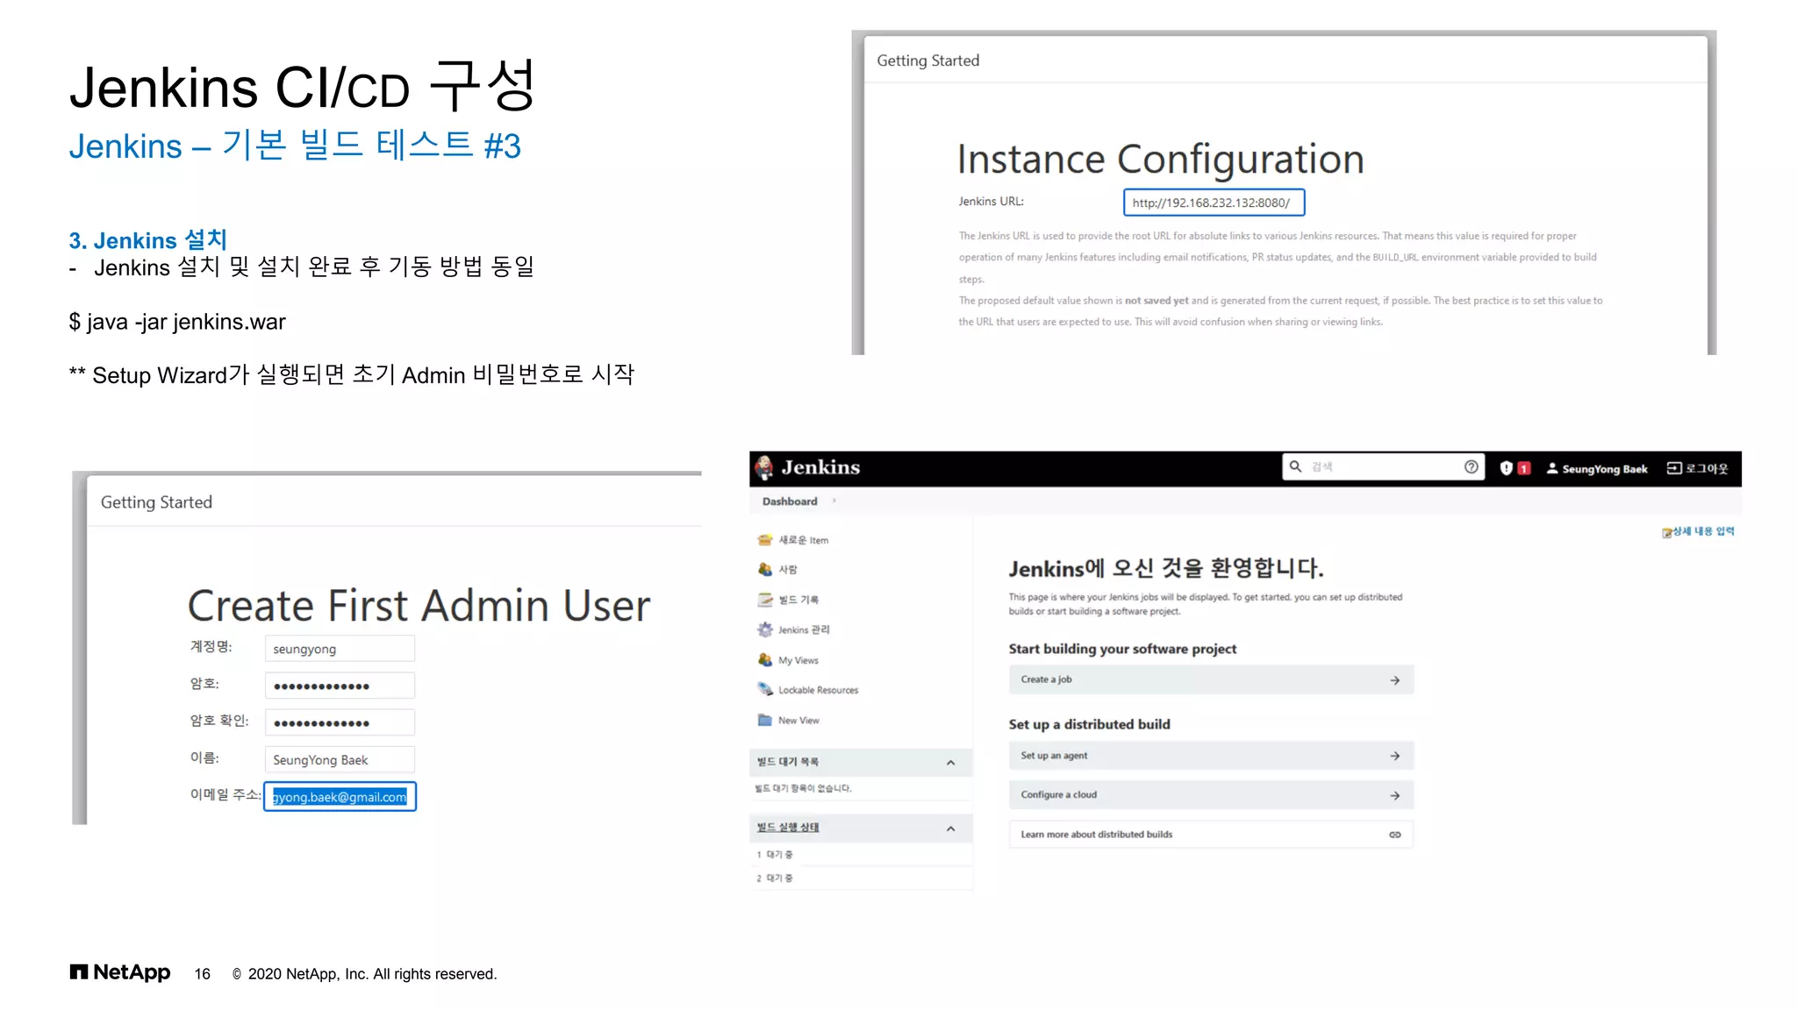Collapse the 빌드 대기 목록 panel chevron
The height and width of the screenshot is (1010, 1797).
point(950,763)
